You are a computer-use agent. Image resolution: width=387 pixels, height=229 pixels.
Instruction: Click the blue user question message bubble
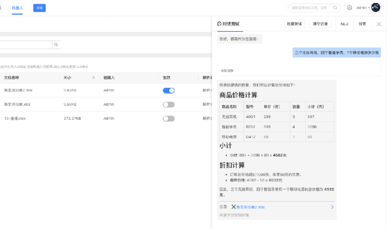click(337, 53)
